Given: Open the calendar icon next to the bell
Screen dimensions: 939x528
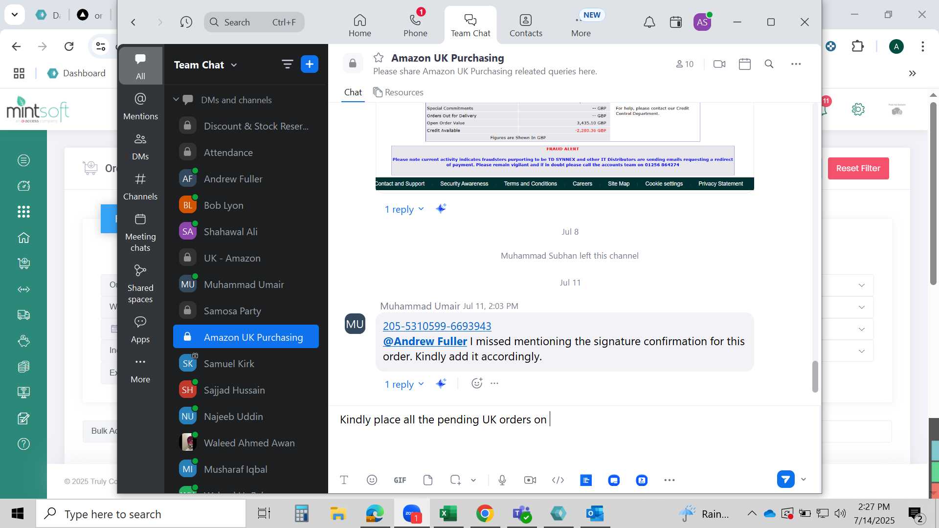Looking at the screenshot, I should 676,22.
